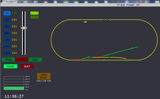Select locomotive cab 622
This screenshot has width=160, height=99.
[7, 20]
